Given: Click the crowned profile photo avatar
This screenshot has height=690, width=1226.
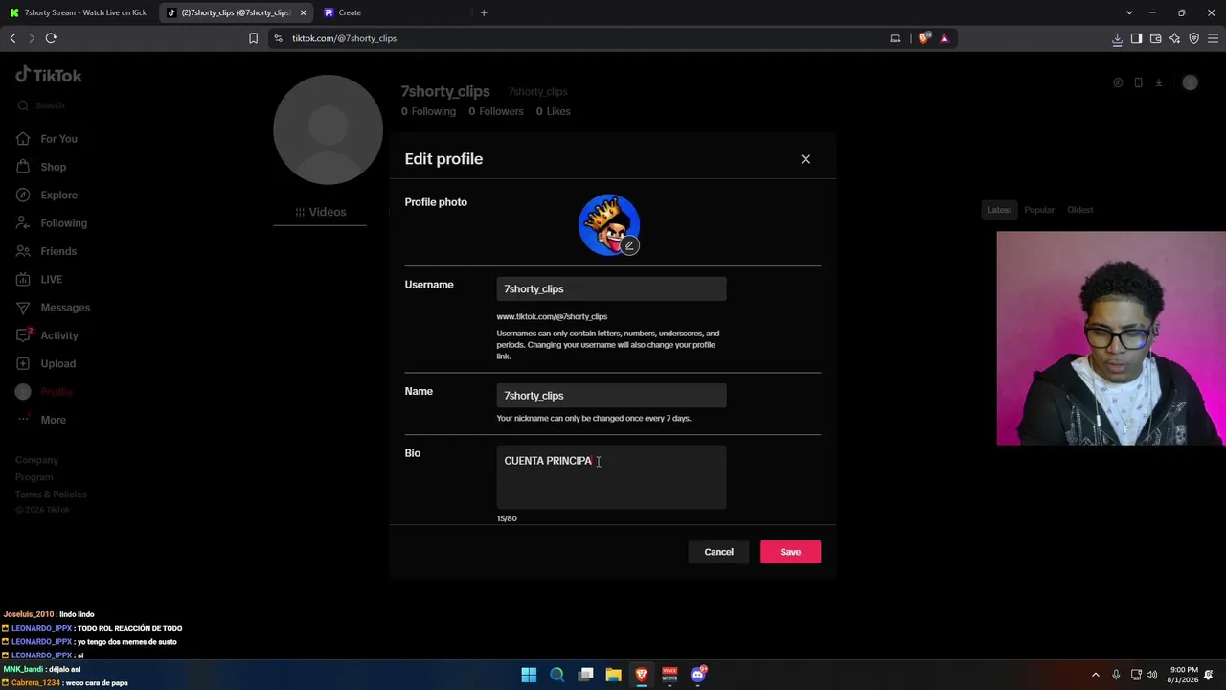Looking at the screenshot, I should click(609, 225).
